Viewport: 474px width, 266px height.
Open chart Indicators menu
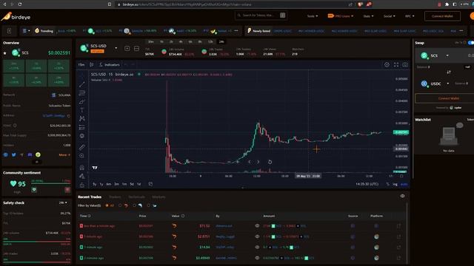click(x=110, y=64)
